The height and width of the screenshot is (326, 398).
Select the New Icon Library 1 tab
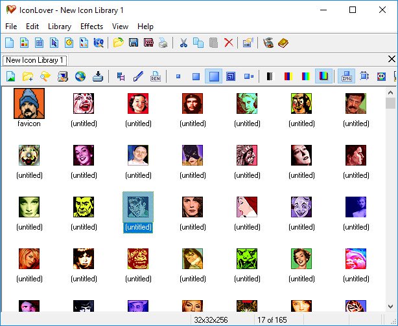tap(34, 60)
